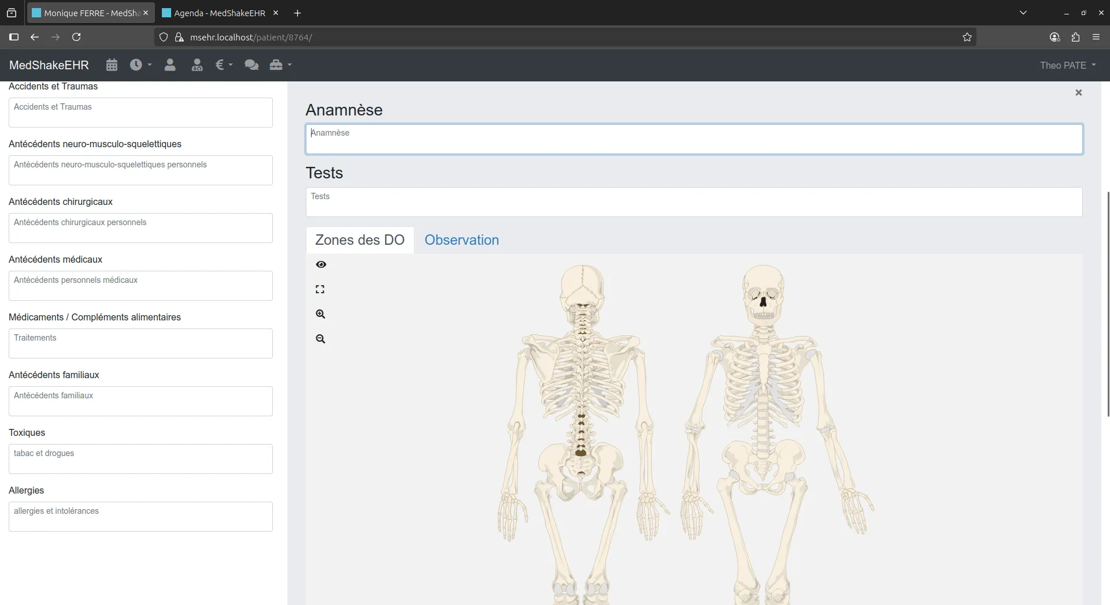Open the Firefox application menu

[1096, 37]
